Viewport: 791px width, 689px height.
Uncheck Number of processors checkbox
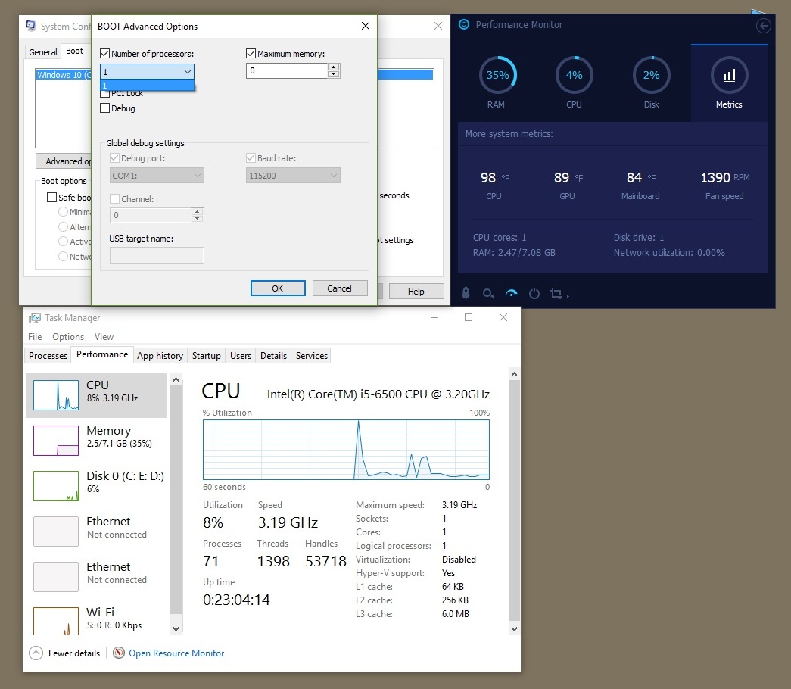coord(105,54)
